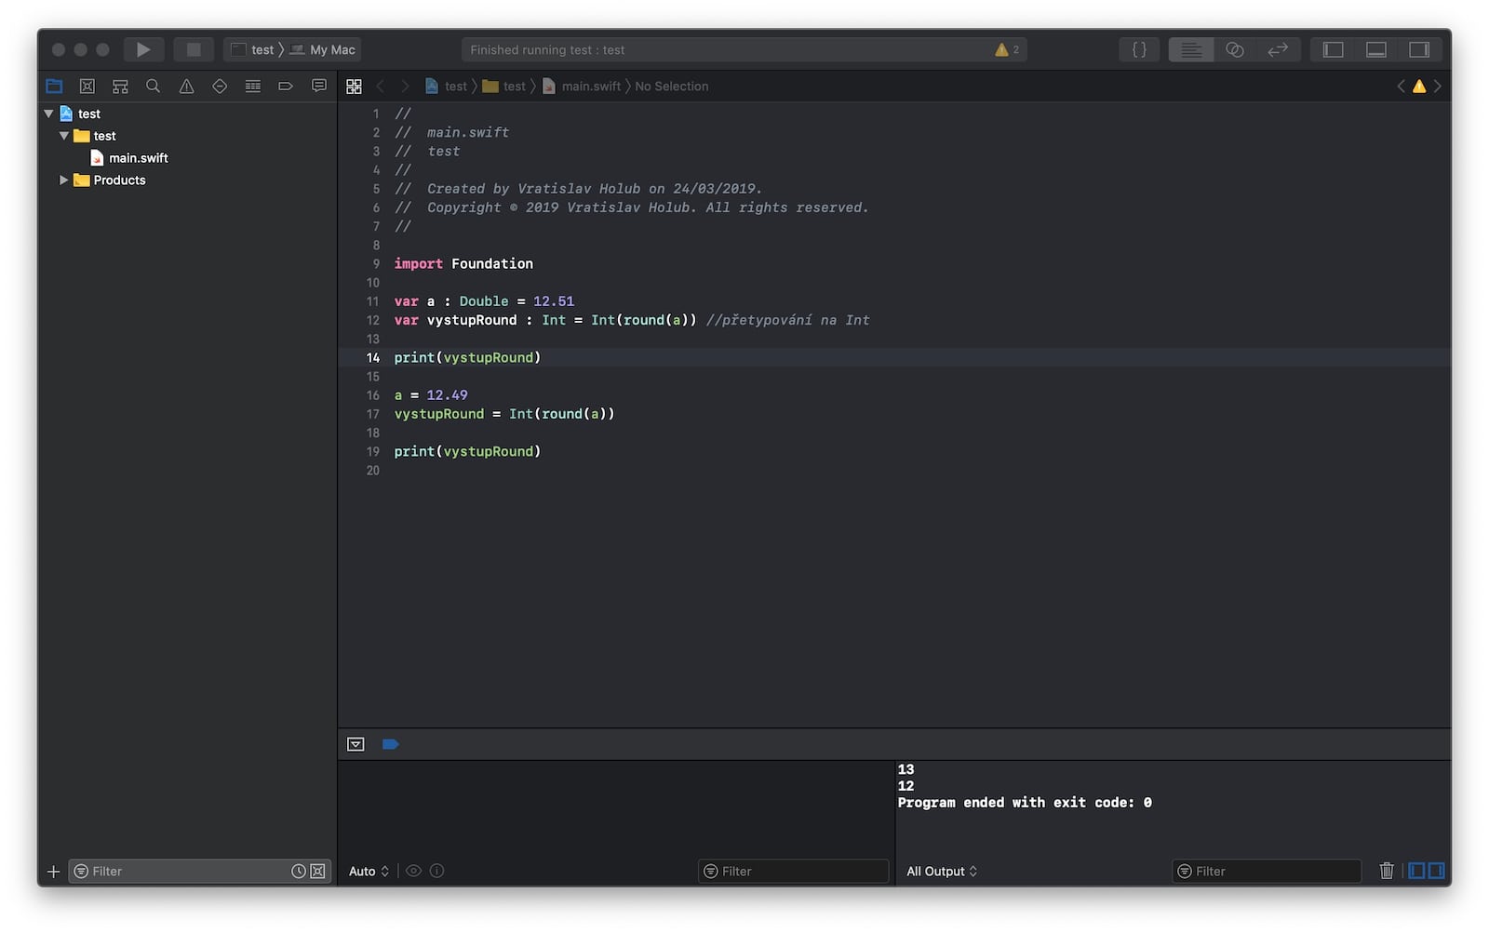Viewport: 1489px width, 933px height.
Task: Toggle the left Navigator panel visibility
Action: tap(1333, 49)
